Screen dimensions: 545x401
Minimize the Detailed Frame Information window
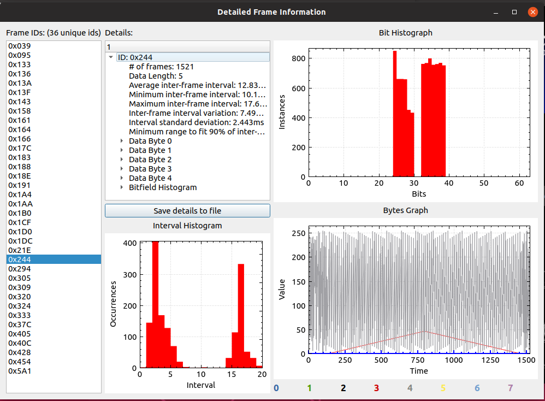point(496,12)
